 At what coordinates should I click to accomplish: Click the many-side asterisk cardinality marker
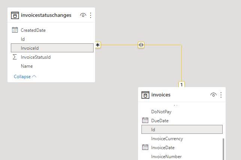(98, 45)
